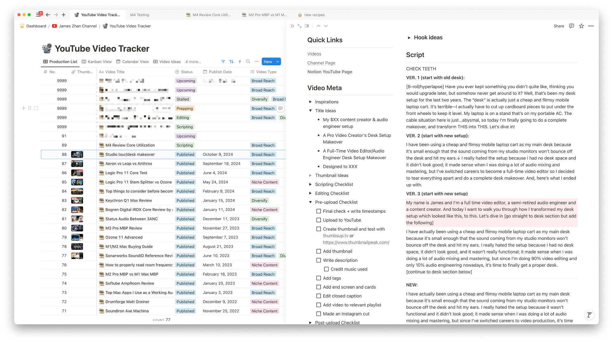This screenshot has width=613, height=343.
Task: Expand Hook ideas toggle
Action: coord(409,38)
